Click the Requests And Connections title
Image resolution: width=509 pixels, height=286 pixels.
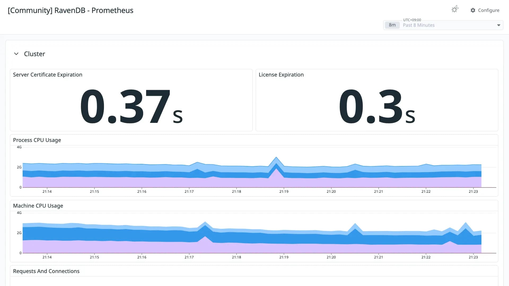point(46,271)
